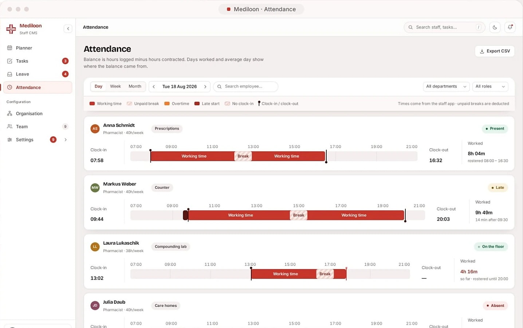Go to Leave section in sidebar
Screen dimensions: 523x328
click(x=38, y=74)
